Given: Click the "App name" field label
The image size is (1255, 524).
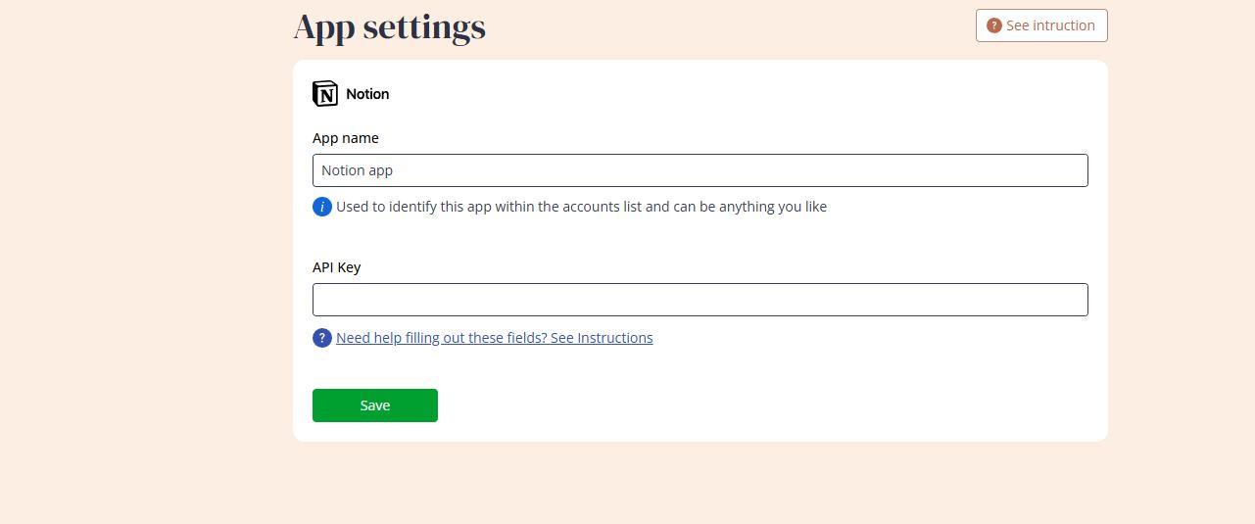Looking at the screenshot, I should pyautogui.click(x=346, y=138).
